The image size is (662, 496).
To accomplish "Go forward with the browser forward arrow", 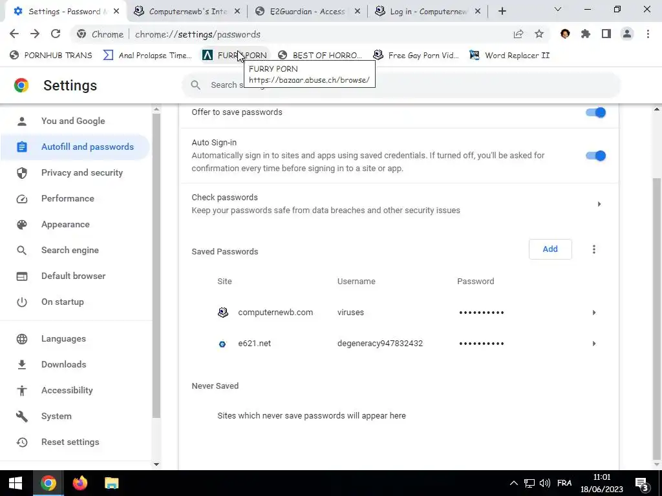I will [x=35, y=34].
